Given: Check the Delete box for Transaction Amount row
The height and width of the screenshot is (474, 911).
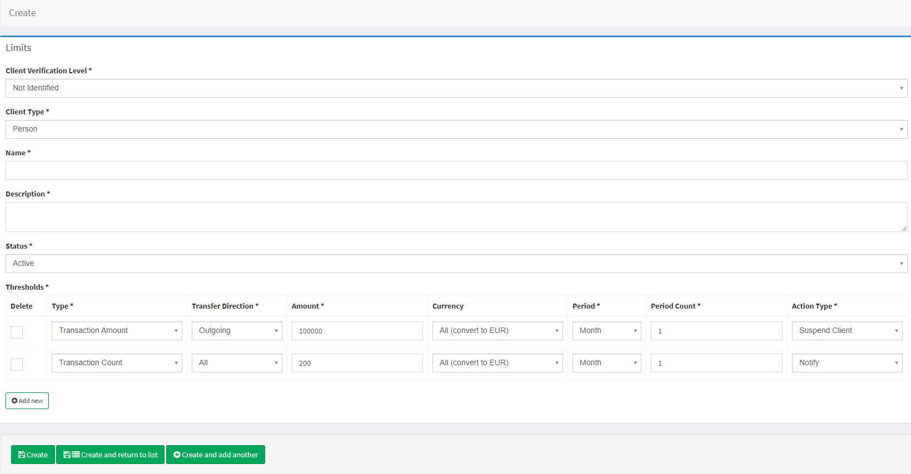Looking at the screenshot, I should click(x=17, y=332).
